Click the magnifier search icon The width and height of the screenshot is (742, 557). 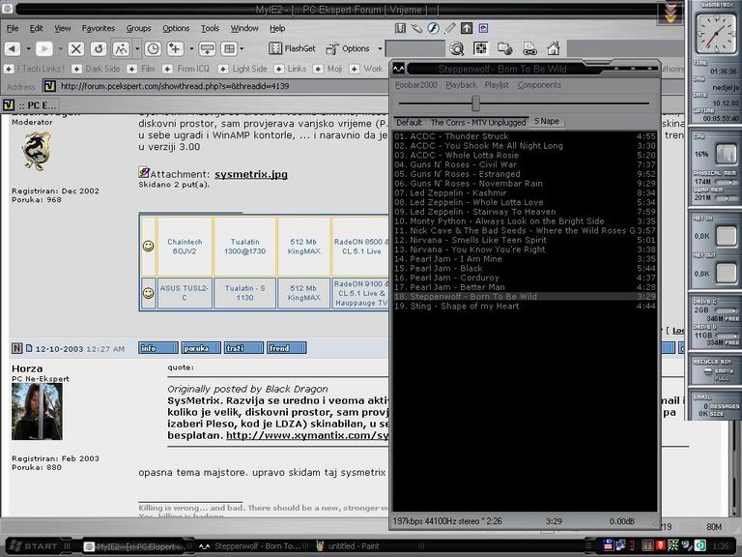click(455, 48)
